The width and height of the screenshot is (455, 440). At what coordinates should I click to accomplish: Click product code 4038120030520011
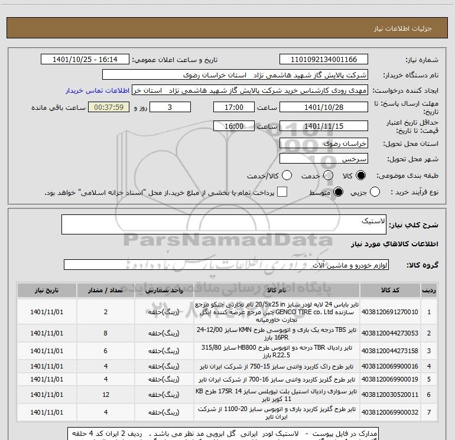click(x=390, y=395)
